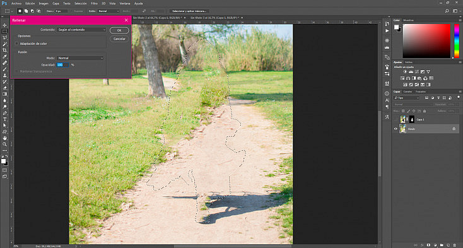Pick a color in the color field
The height and width of the screenshot is (248, 463).
click(426, 41)
